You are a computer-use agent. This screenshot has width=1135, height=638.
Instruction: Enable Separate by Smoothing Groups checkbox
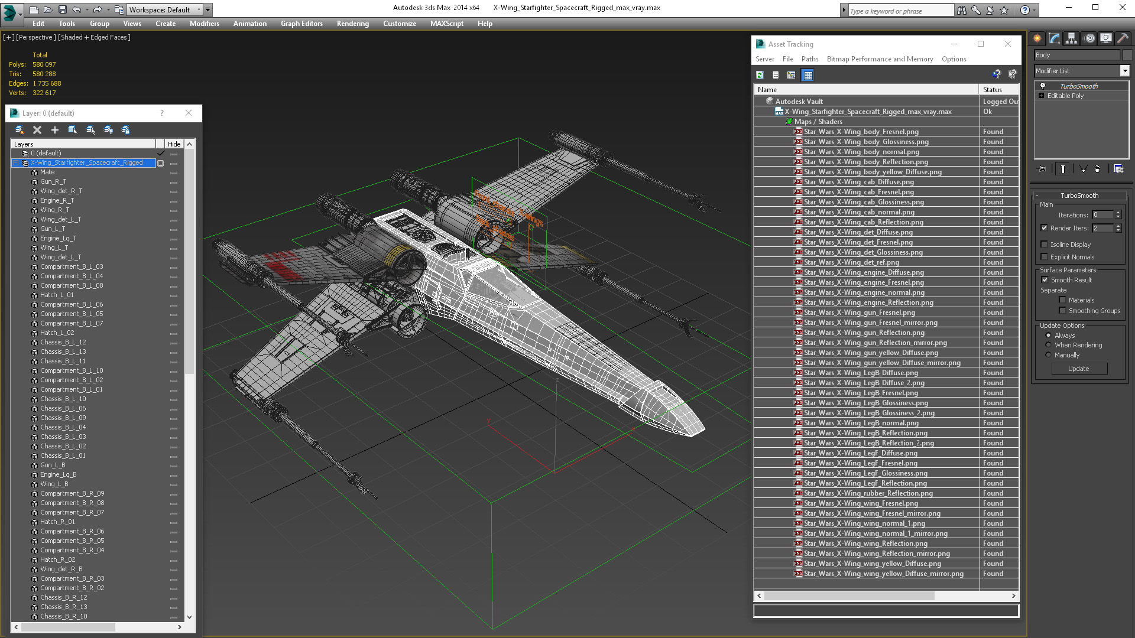(1062, 311)
